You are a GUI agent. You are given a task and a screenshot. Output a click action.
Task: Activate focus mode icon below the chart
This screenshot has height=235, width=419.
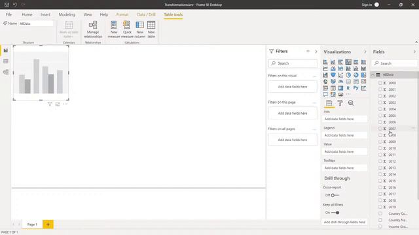tap(58, 104)
